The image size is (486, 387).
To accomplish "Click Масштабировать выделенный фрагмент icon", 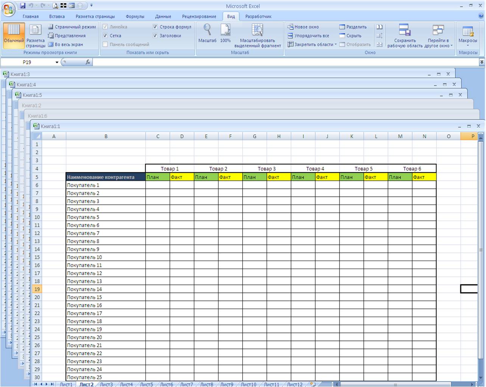I will [257, 30].
